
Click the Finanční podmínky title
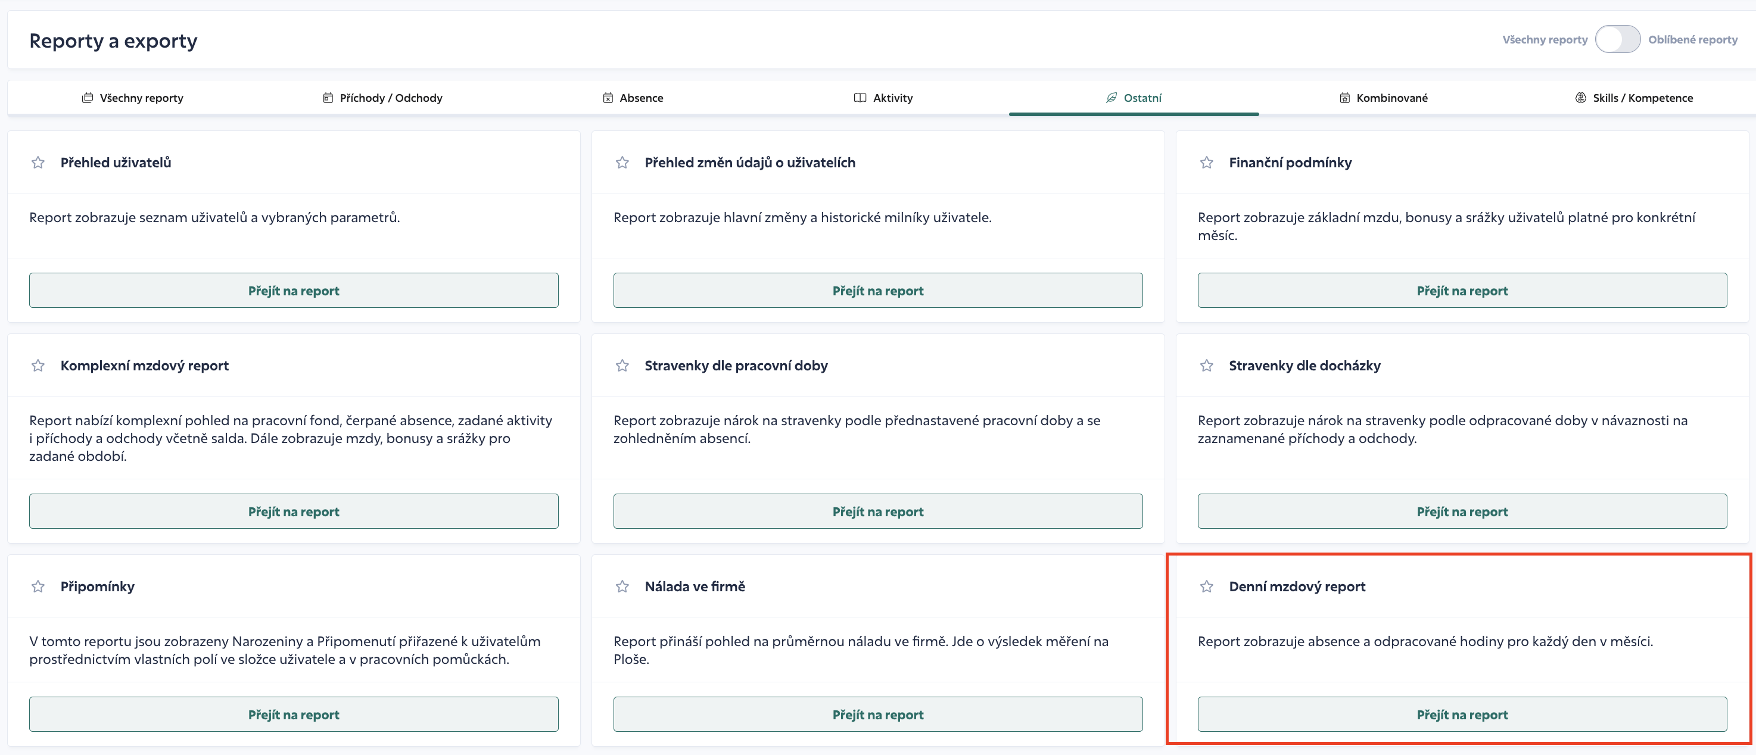point(1290,162)
